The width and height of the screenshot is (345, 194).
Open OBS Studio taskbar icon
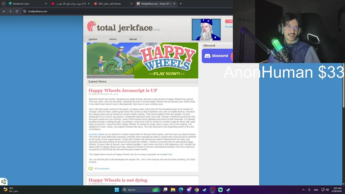212,190
